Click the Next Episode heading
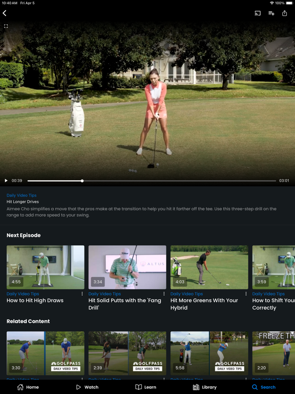The image size is (295, 394). (x=24, y=235)
